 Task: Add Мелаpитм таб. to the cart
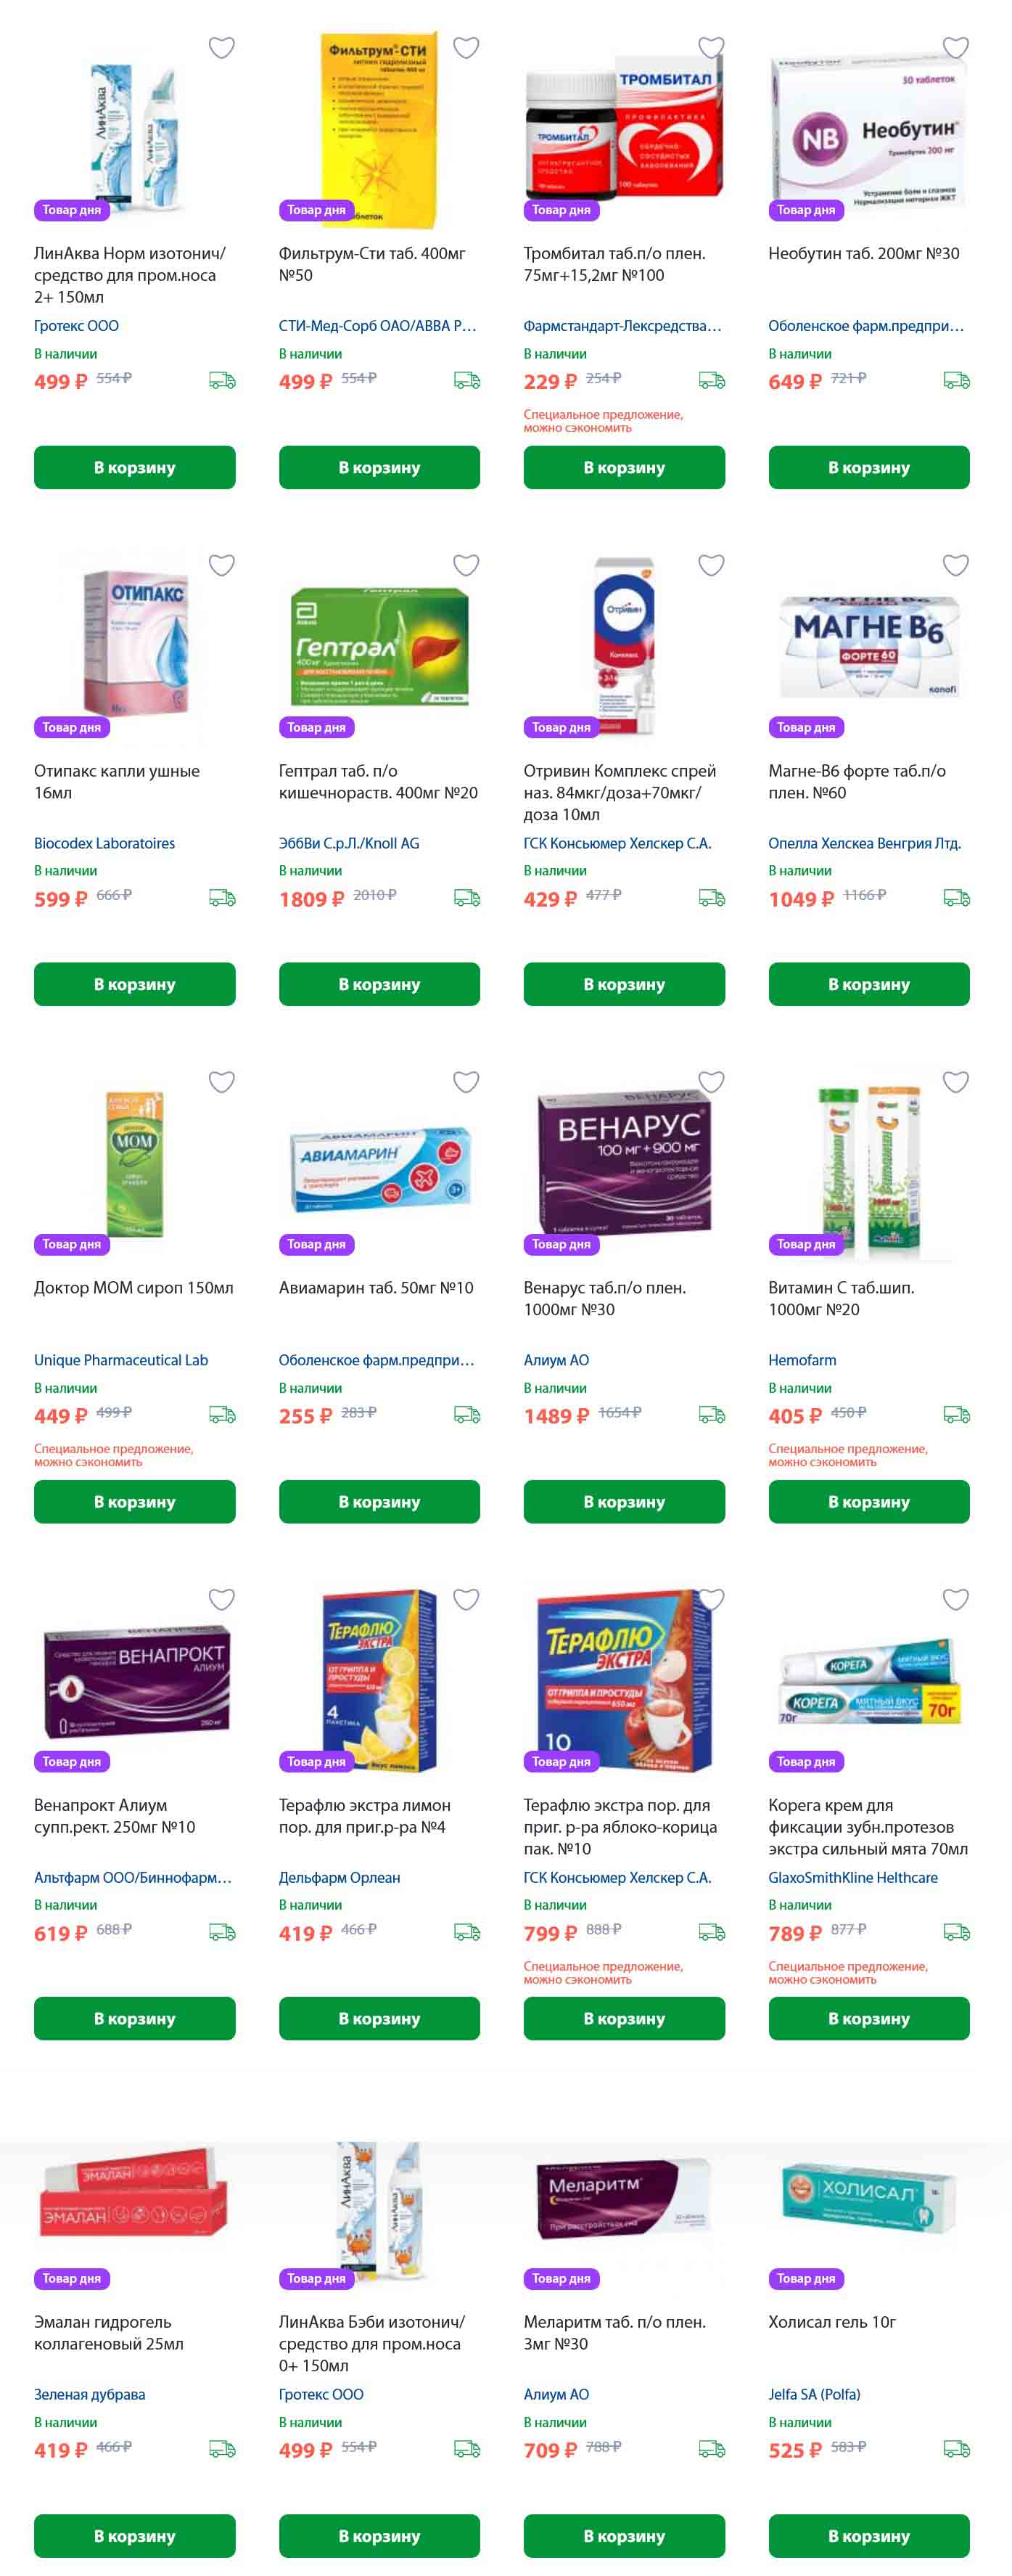625,2535
